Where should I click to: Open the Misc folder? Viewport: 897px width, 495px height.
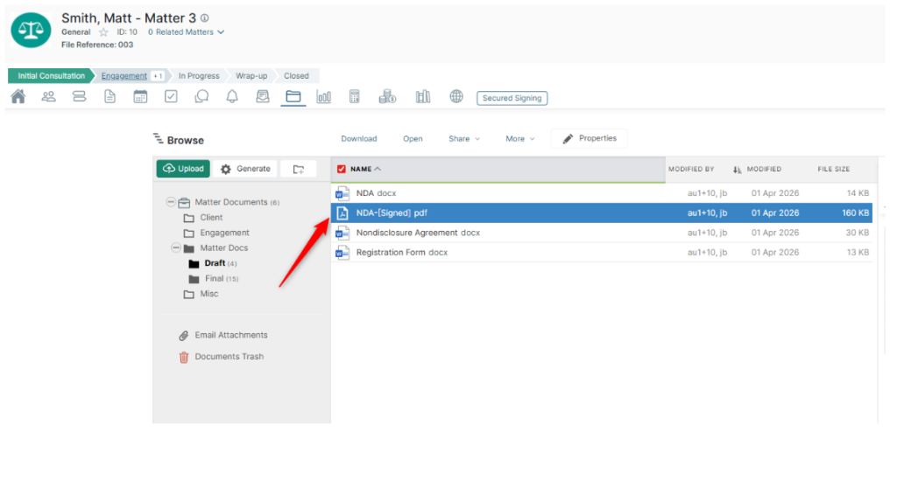click(x=208, y=294)
